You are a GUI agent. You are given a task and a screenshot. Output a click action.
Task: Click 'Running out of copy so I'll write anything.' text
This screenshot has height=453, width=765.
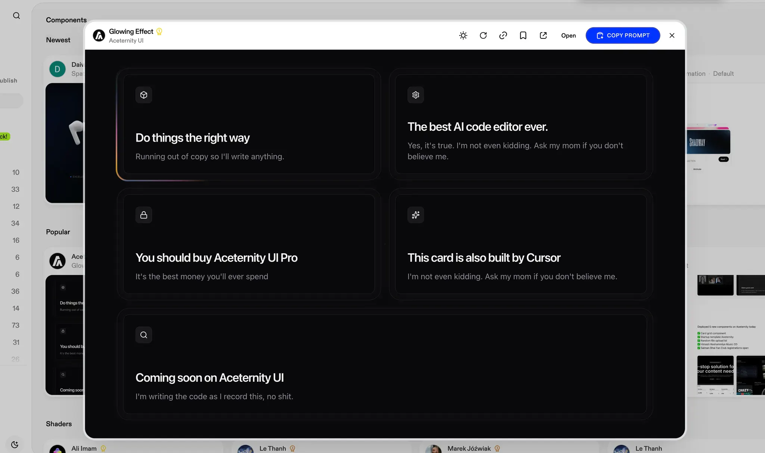tap(210, 156)
